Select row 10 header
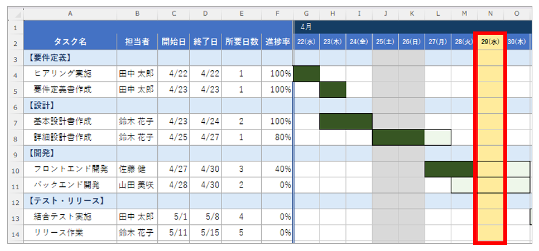The image size is (539, 251). [16, 169]
